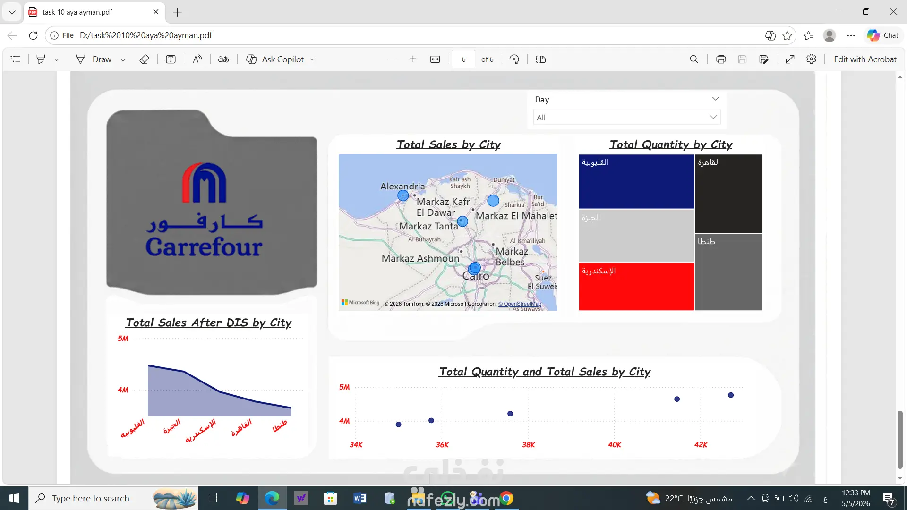Open the clock showing 12:33 PM
The height and width of the screenshot is (510, 907).
pyautogui.click(x=856, y=498)
